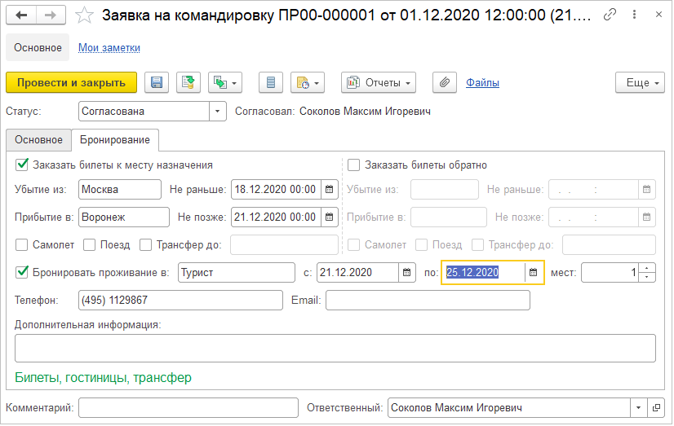Click the return Поезд checkbox

point(421,245)
